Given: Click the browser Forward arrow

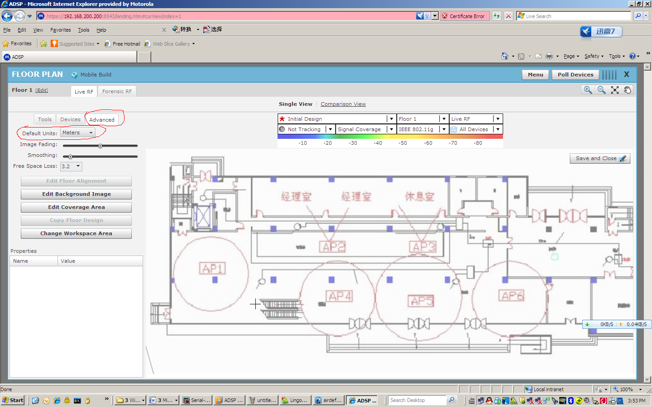Looking at the screenshot, I should (19, 16).
